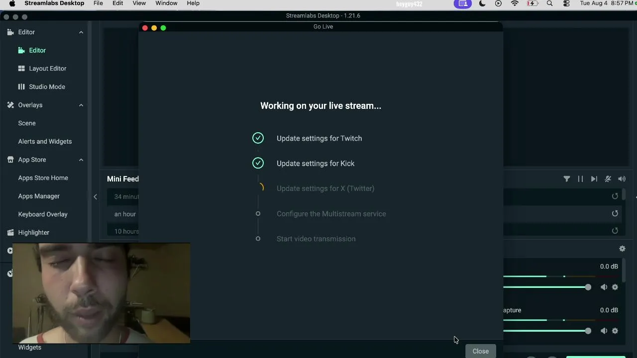Collapse the Overlays sidebar section

point(81,105)
